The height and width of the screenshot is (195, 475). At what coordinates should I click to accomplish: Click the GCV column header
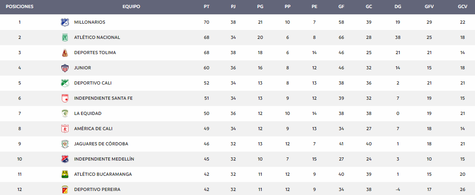pyautogui.click(x=462, y=7)
